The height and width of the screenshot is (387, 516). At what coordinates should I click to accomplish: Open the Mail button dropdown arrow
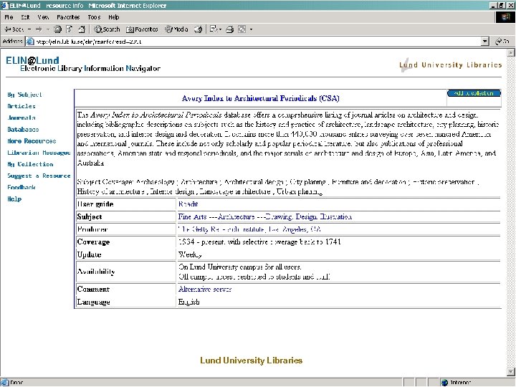pyautogui.click(x=220, y=29)
